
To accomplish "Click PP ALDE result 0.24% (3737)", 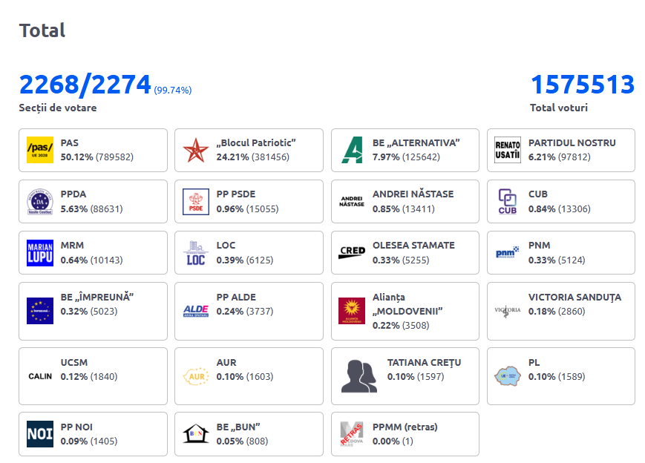I will coord(245,312).
